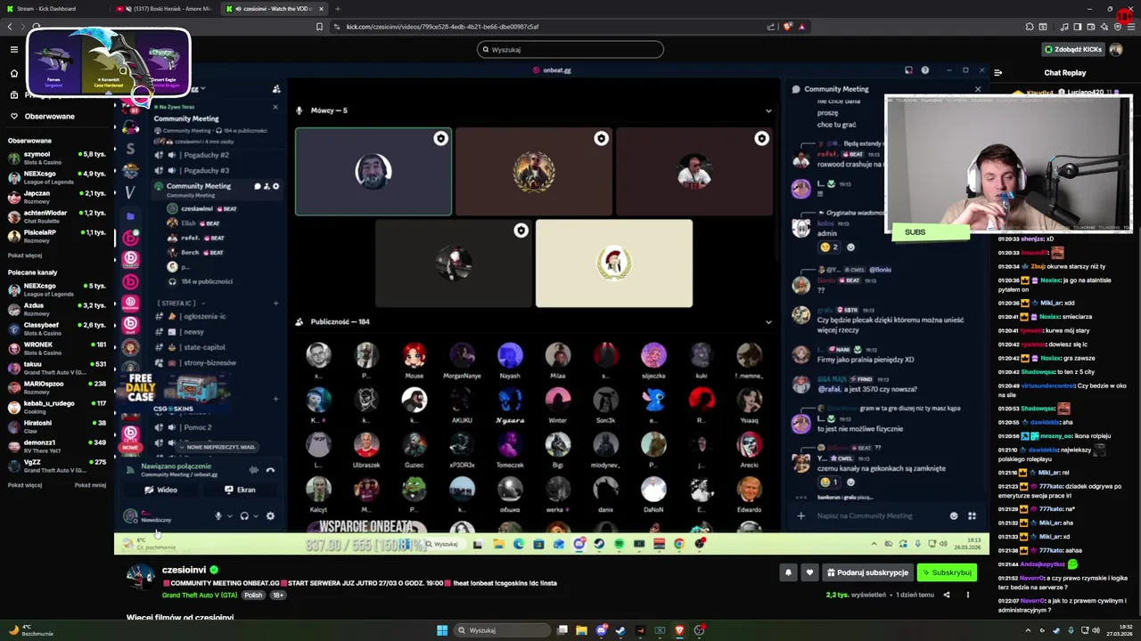This screenshot has height=641, width=1141.
Task: Open the Brave VPN shield icon
Action: [x=1117, y=27]
